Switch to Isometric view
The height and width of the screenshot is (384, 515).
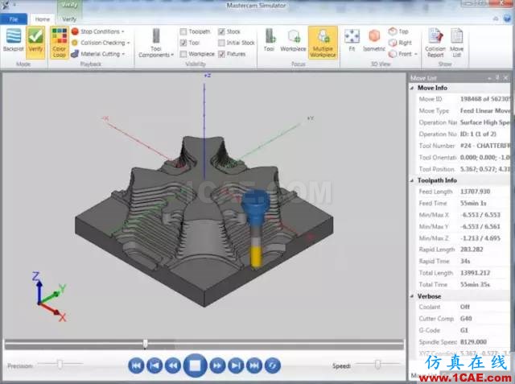(x=374, y=40)
